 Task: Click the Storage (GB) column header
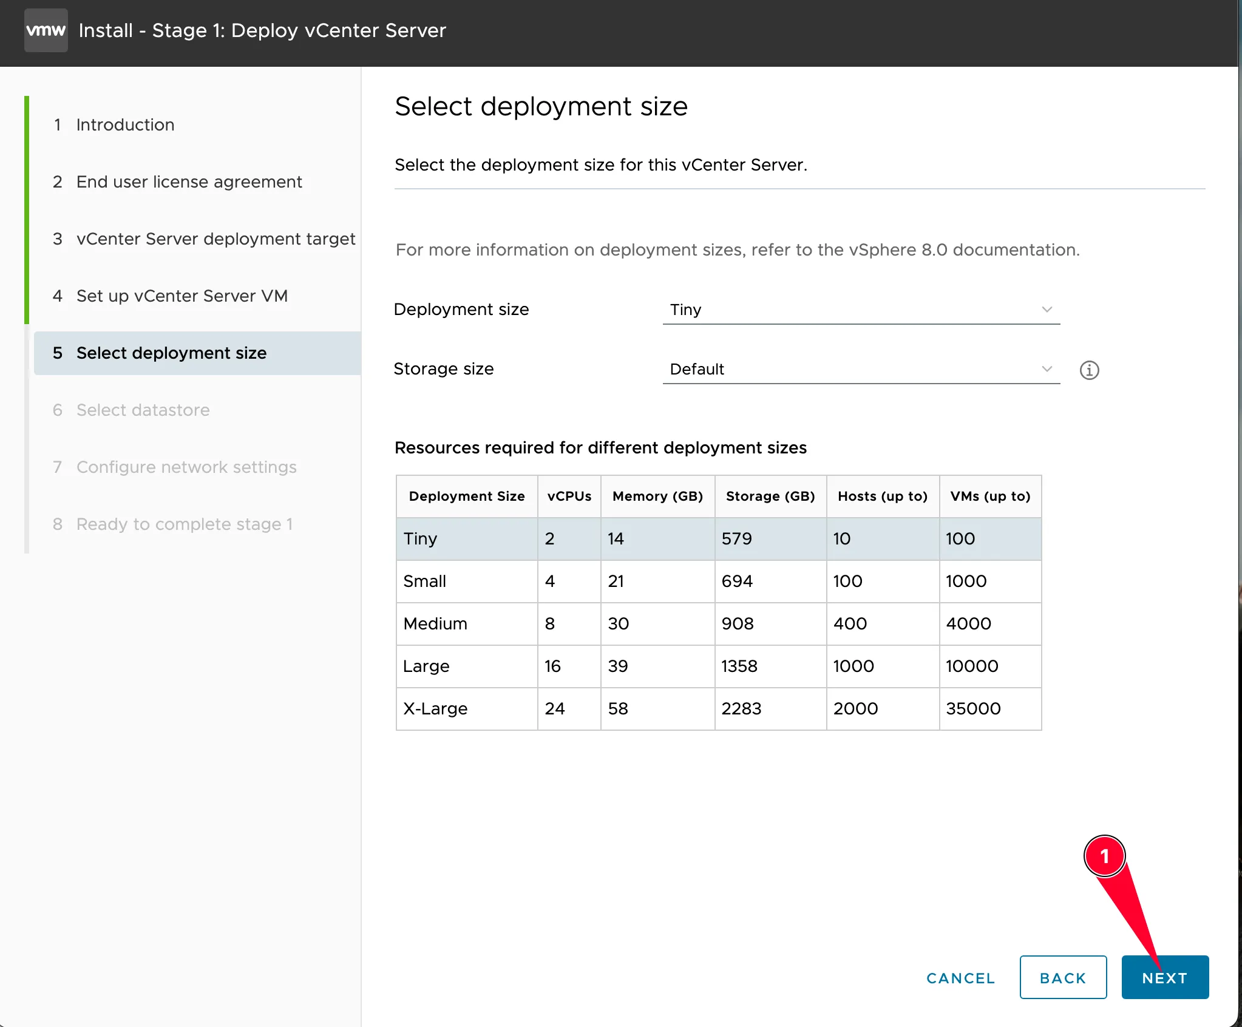click(770, 497)
